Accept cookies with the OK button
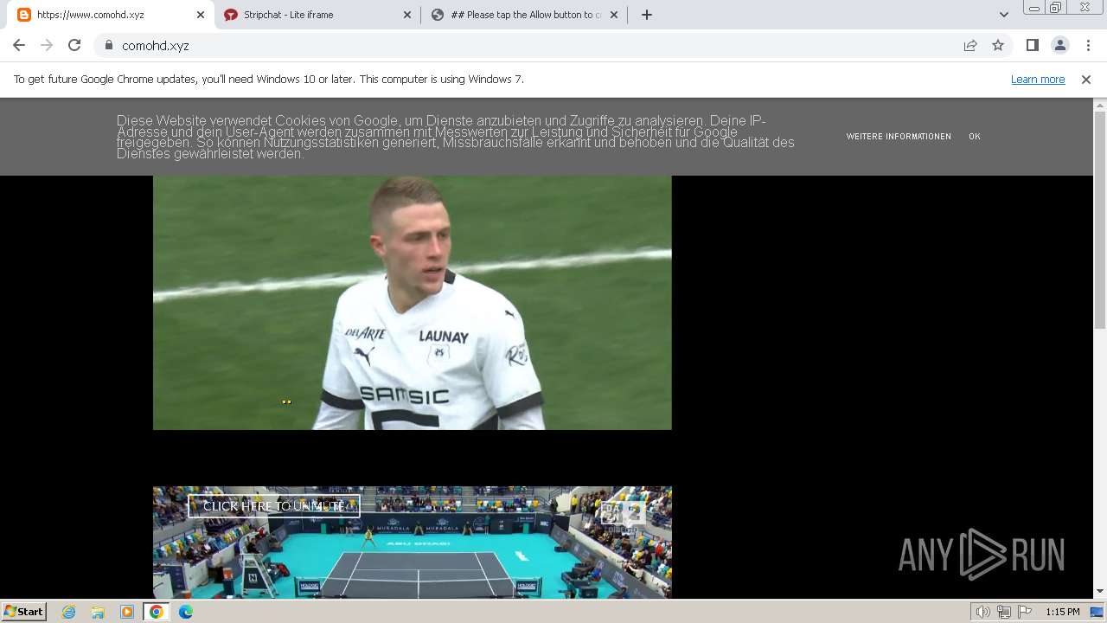Screen dimensions: 1107x623 click(x=975, y=137)
